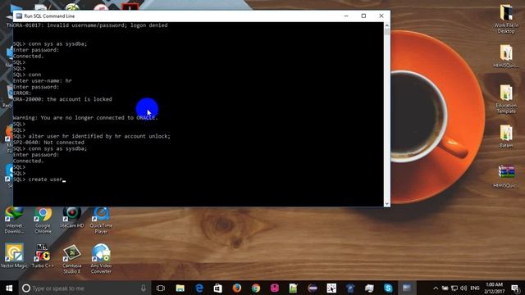The image size is (525, 295).
Task: Open Vector Magic desktop shortcut
Action: pyautogui.click(x=14, y=256)
